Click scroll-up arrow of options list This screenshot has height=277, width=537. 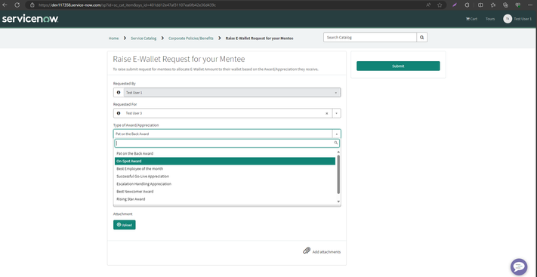pos(338,152)
